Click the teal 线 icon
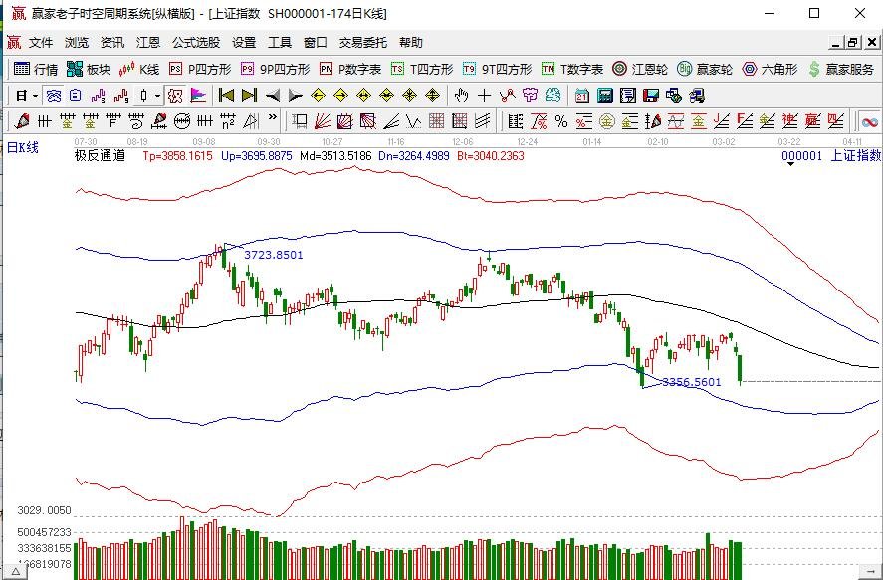This screenshot has width=883, height=580. coord(553,96)
